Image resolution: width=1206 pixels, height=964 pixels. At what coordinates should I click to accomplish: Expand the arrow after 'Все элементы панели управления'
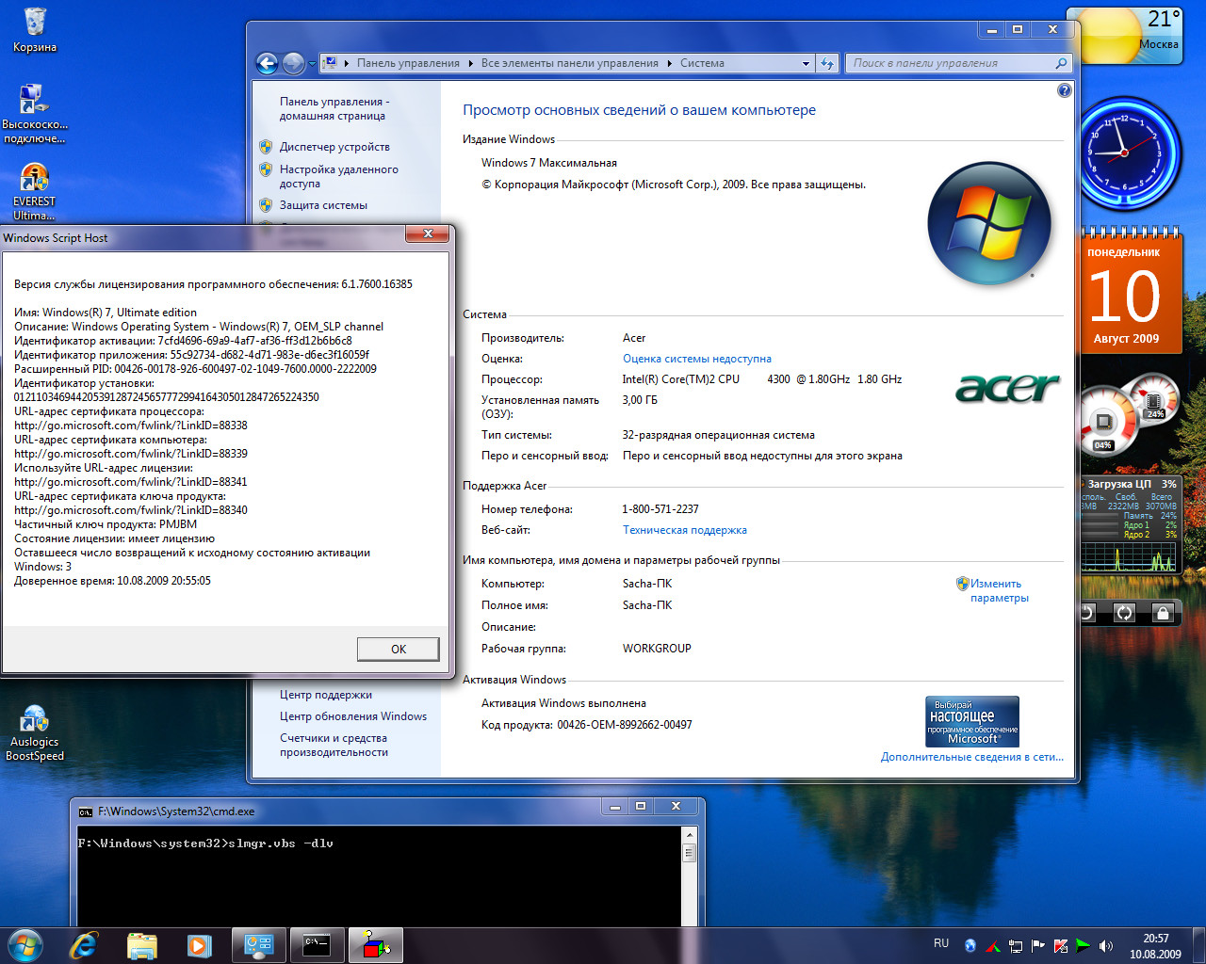(670, 63)
